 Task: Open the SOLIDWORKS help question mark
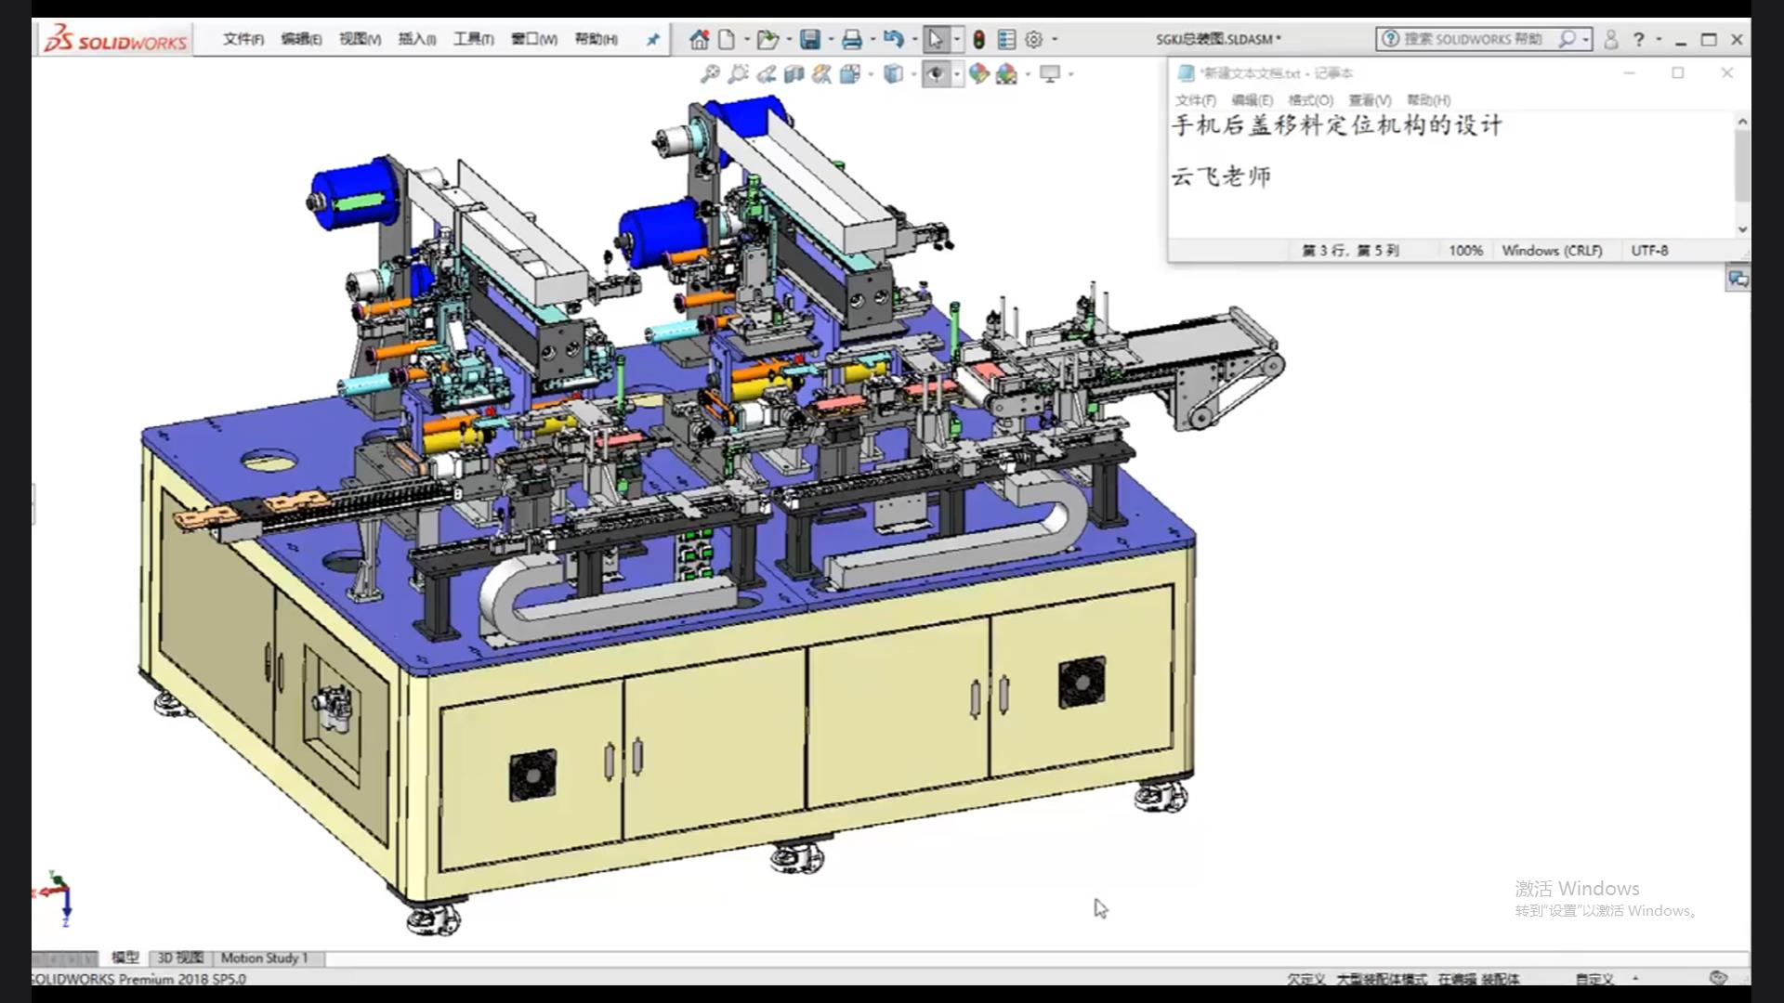(x=1639, y=39)
